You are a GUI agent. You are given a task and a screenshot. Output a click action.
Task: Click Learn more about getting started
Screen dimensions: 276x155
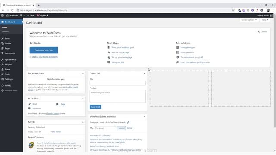pos(195,62)
